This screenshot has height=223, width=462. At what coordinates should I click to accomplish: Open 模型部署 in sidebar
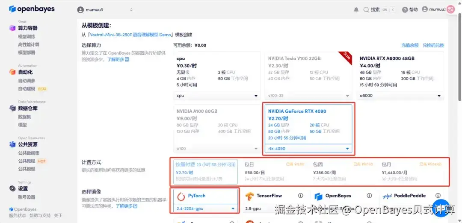27,53
